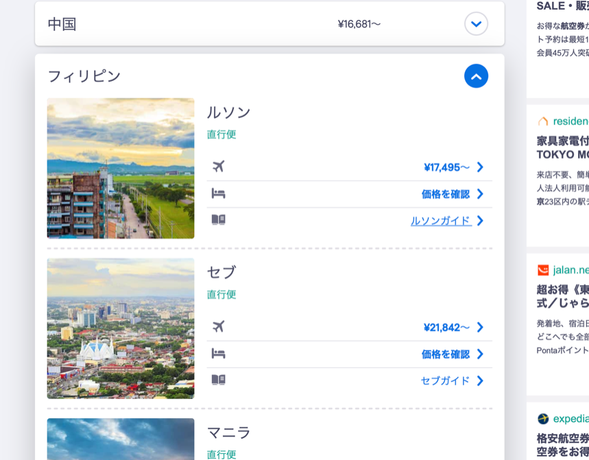Open the 格安航空券 expedia ad headline
Image resolution: width=589 pixels, height=460 pixels.
coord(563,445)
